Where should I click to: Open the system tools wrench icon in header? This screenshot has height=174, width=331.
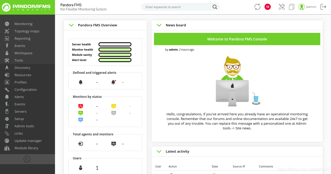[x=282, y=7]
